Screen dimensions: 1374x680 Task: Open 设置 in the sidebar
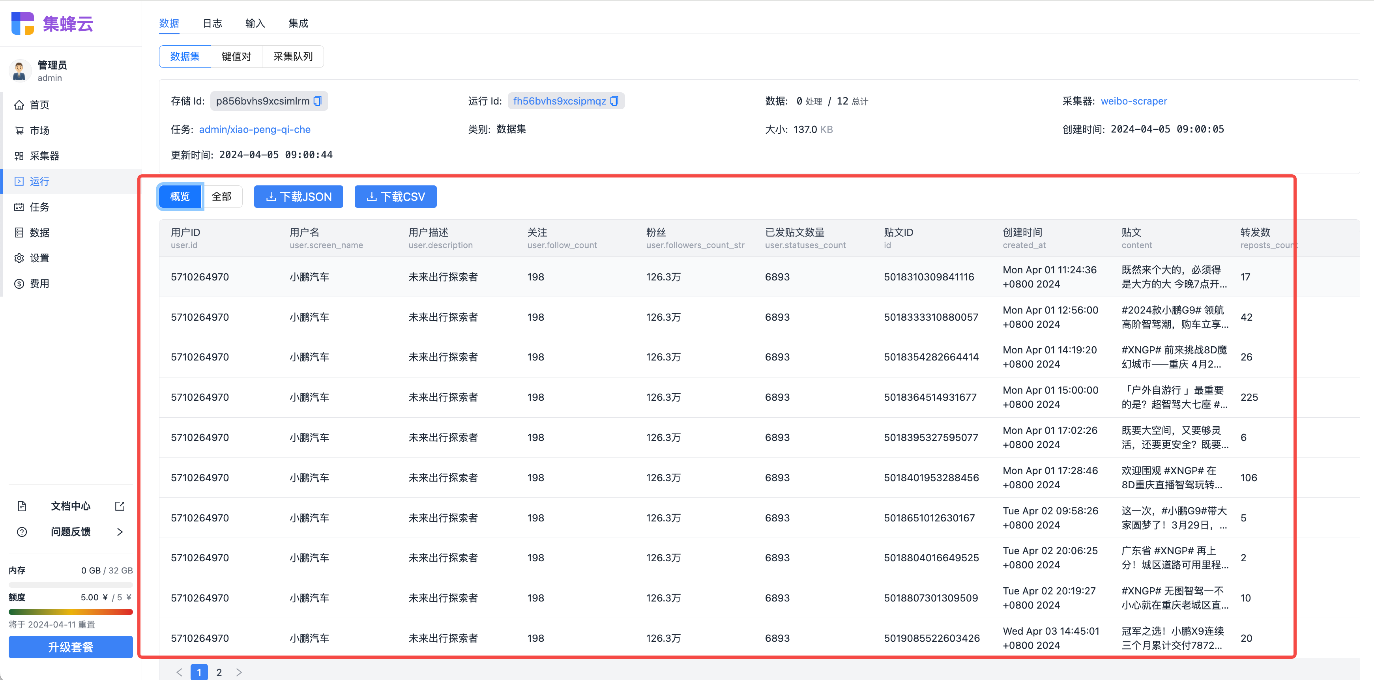[71, 258]
